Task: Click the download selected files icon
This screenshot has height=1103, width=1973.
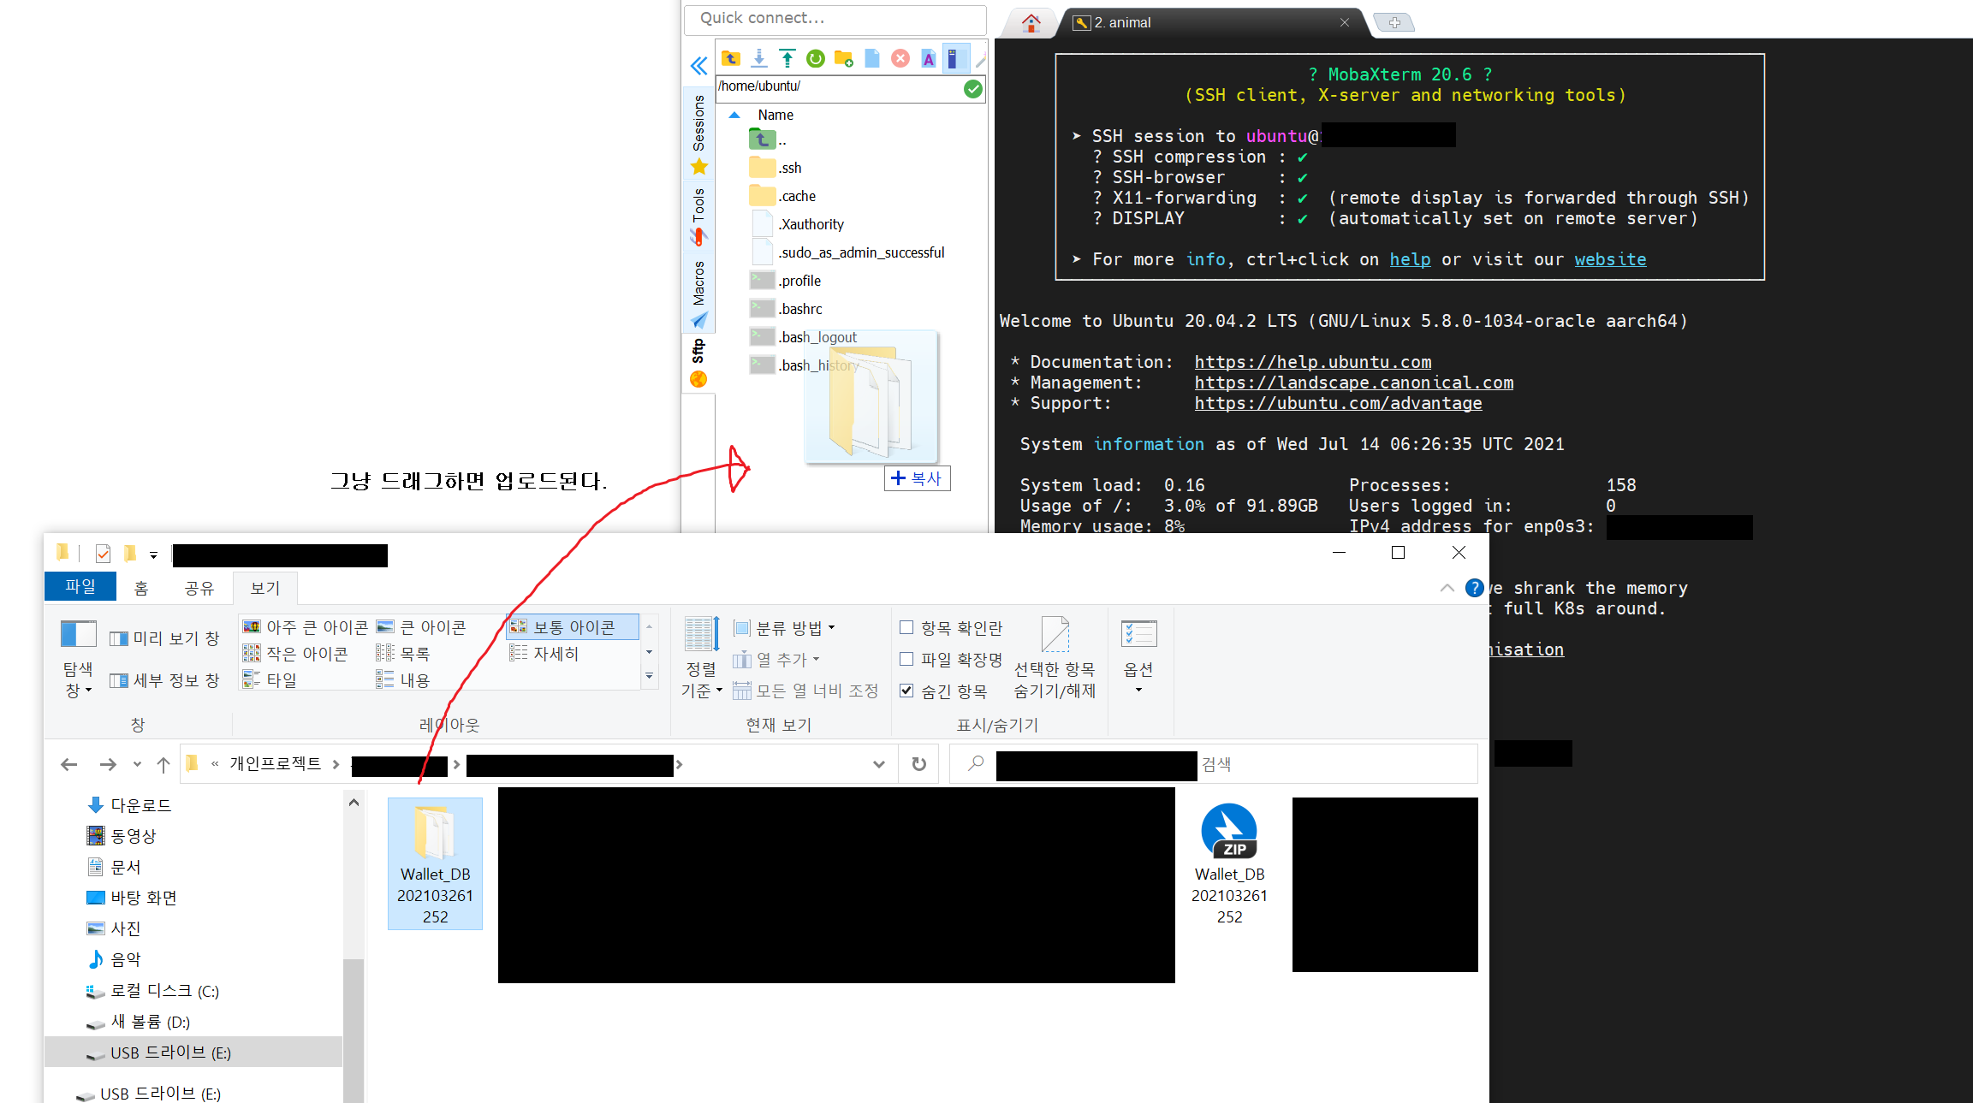Action: point(759,58)
